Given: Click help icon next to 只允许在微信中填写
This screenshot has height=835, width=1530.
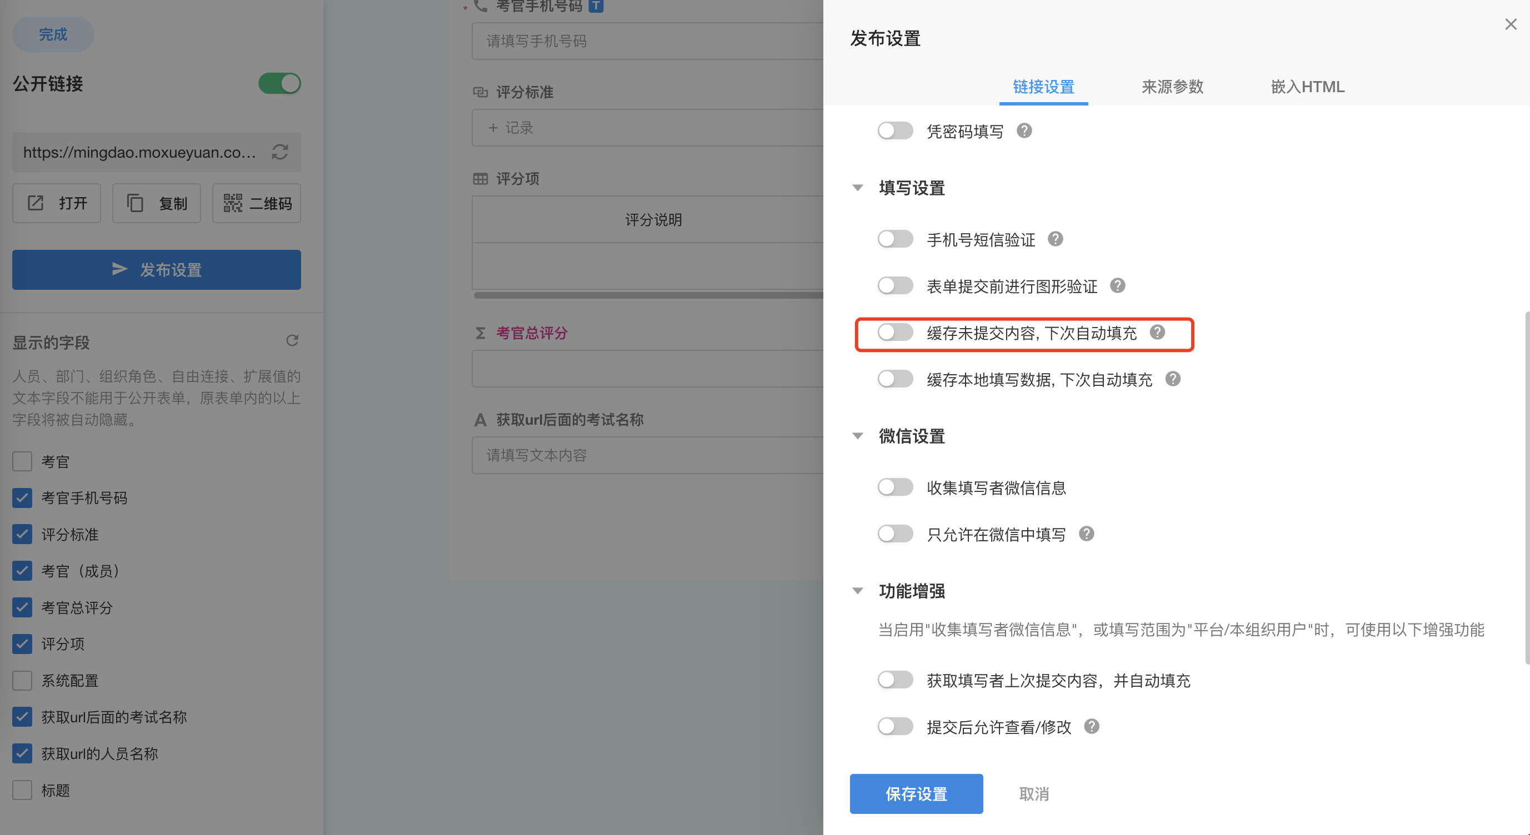Looking at the screenshot, I should [x=1086, y=534].
